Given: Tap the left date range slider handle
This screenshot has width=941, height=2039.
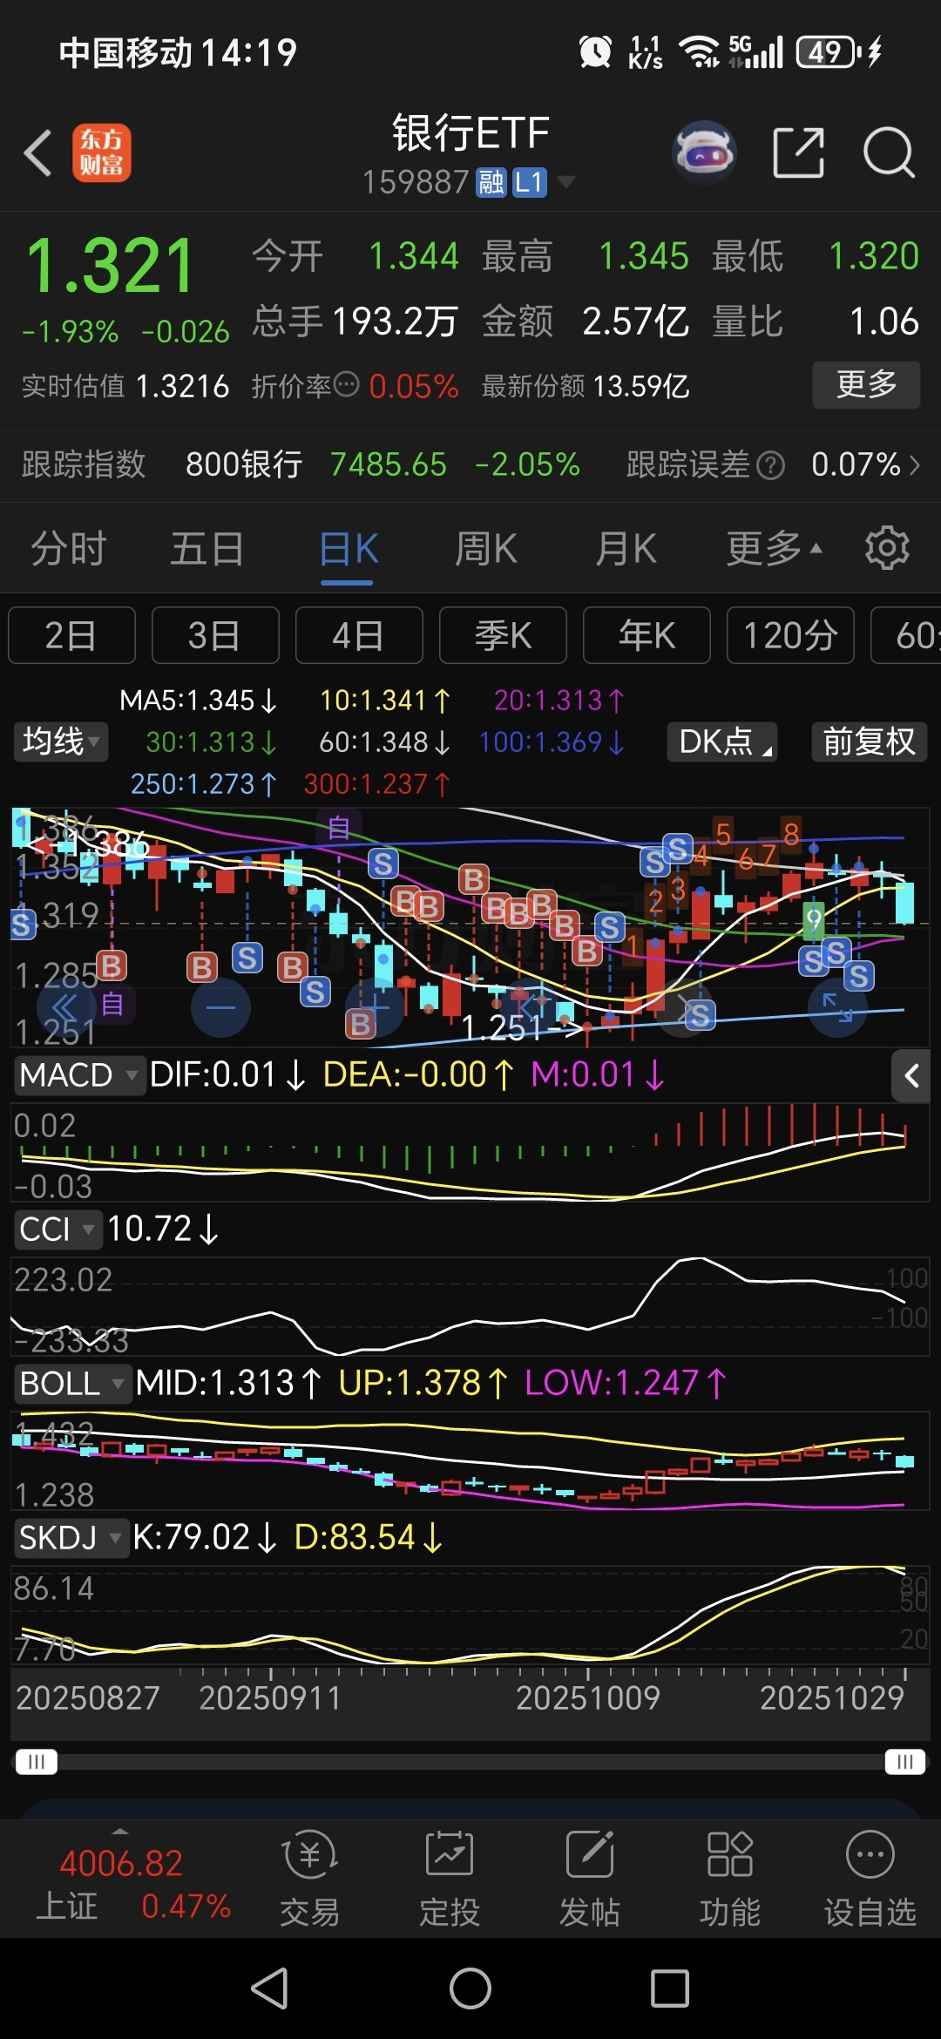Looking at the screenshot, I should coord(37,1762).
